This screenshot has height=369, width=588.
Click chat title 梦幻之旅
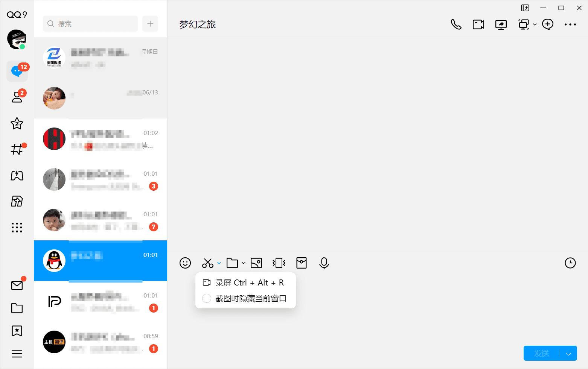pyautogui.click(x=198, y=24)
